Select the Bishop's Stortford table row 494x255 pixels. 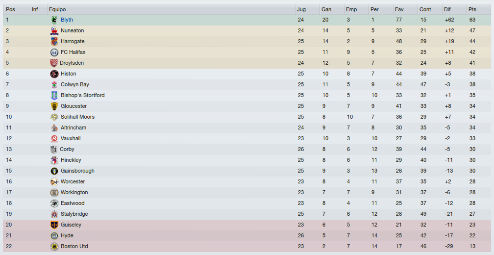point(247,95)
